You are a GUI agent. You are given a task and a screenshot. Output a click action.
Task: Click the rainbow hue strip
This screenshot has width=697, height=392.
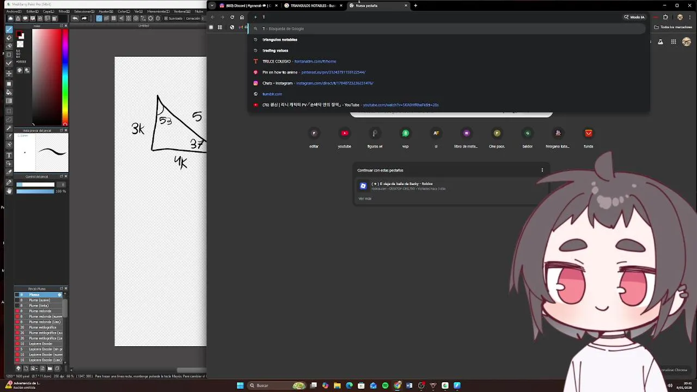pos(65,77)
